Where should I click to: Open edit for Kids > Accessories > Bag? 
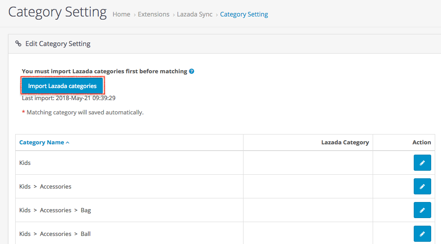422,210
